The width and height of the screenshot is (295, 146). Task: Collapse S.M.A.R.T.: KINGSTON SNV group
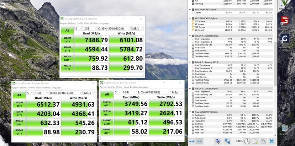tap(190, 88)
